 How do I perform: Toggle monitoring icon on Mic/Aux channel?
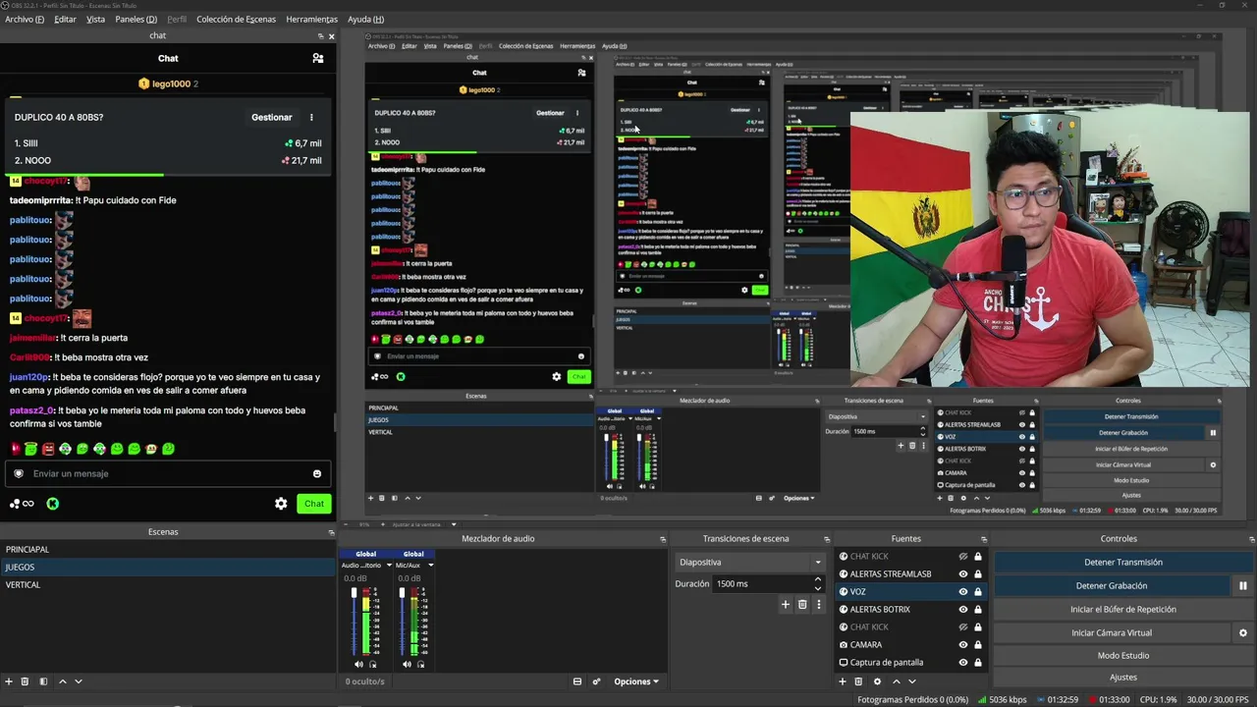click(420, 665)
